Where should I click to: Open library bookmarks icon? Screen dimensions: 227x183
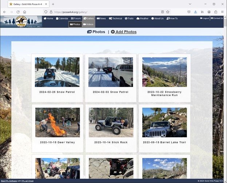(202, 12)
